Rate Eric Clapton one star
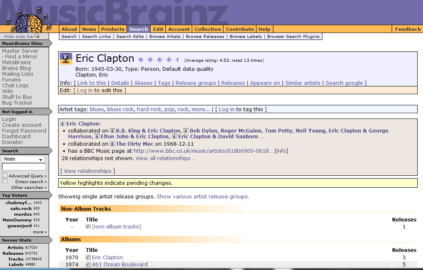Image resolution: width=423 pixels, height=270 pixels. (141, 60)
